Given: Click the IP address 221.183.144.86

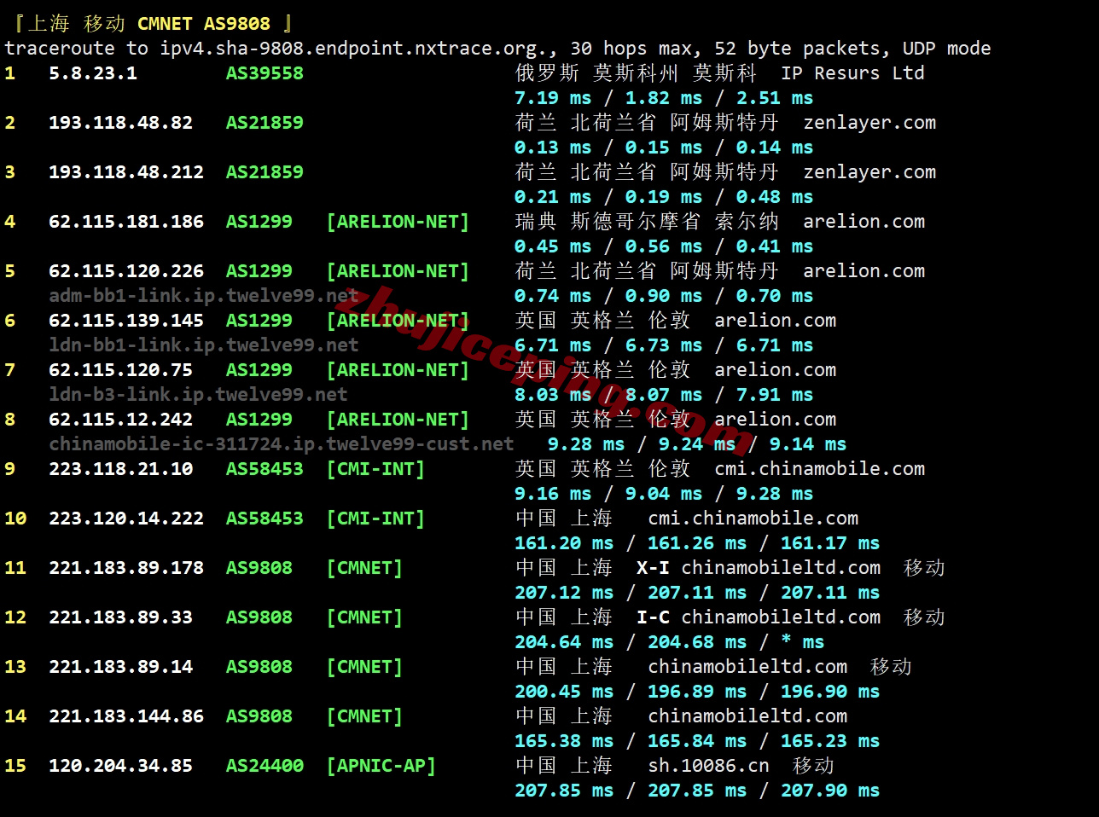Looking at the screenshot, I should point(125,716).
